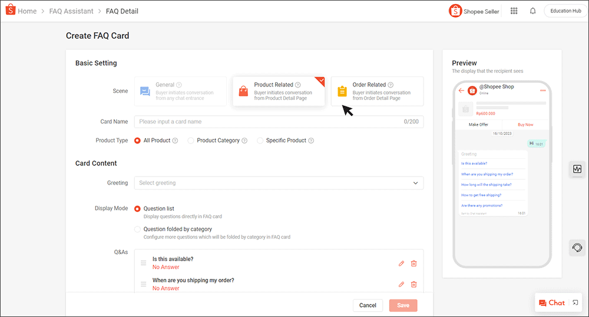Open Education Hub
This screenshot has height=317, width=589.
565,11
